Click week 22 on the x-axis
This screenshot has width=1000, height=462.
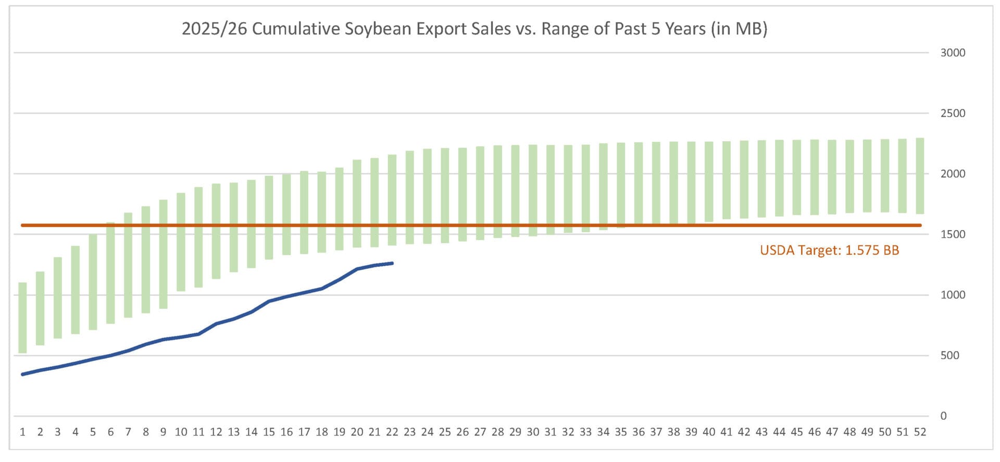392,432
